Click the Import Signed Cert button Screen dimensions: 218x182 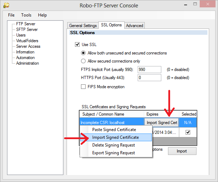coord(162,123)
